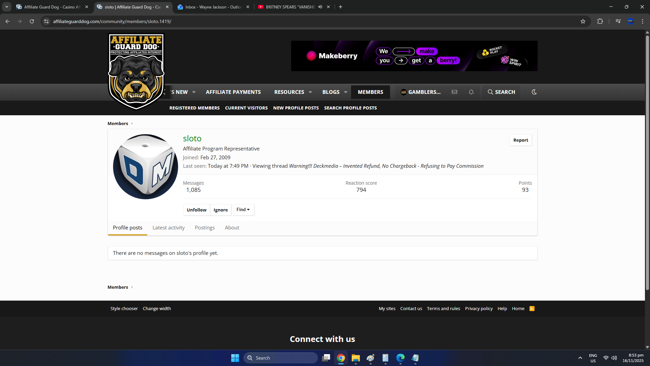
Task: Open the Terms and rules link
Action: click(443, 308)
